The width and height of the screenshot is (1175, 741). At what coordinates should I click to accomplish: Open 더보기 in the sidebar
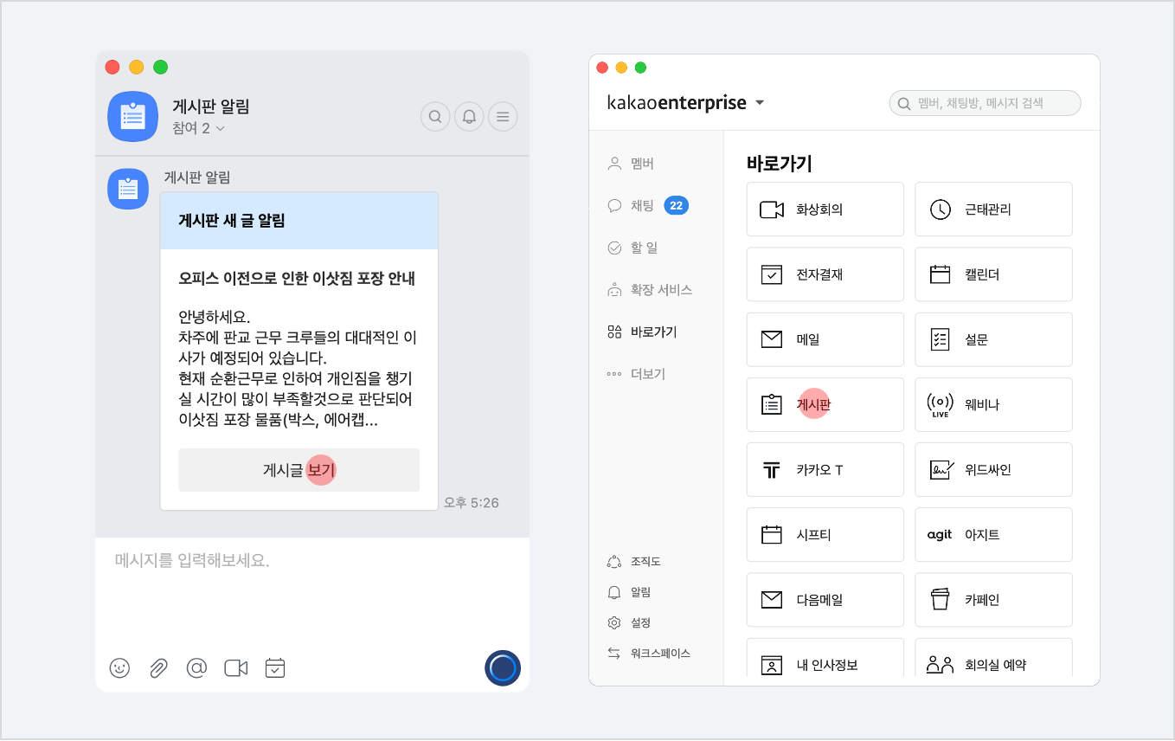(636, 374)
